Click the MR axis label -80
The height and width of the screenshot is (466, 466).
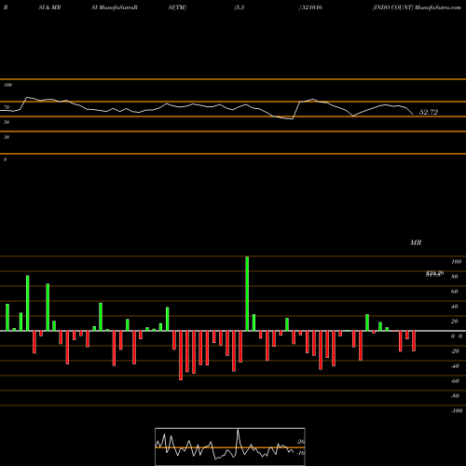pyautogui.click(x=455, y=396)
